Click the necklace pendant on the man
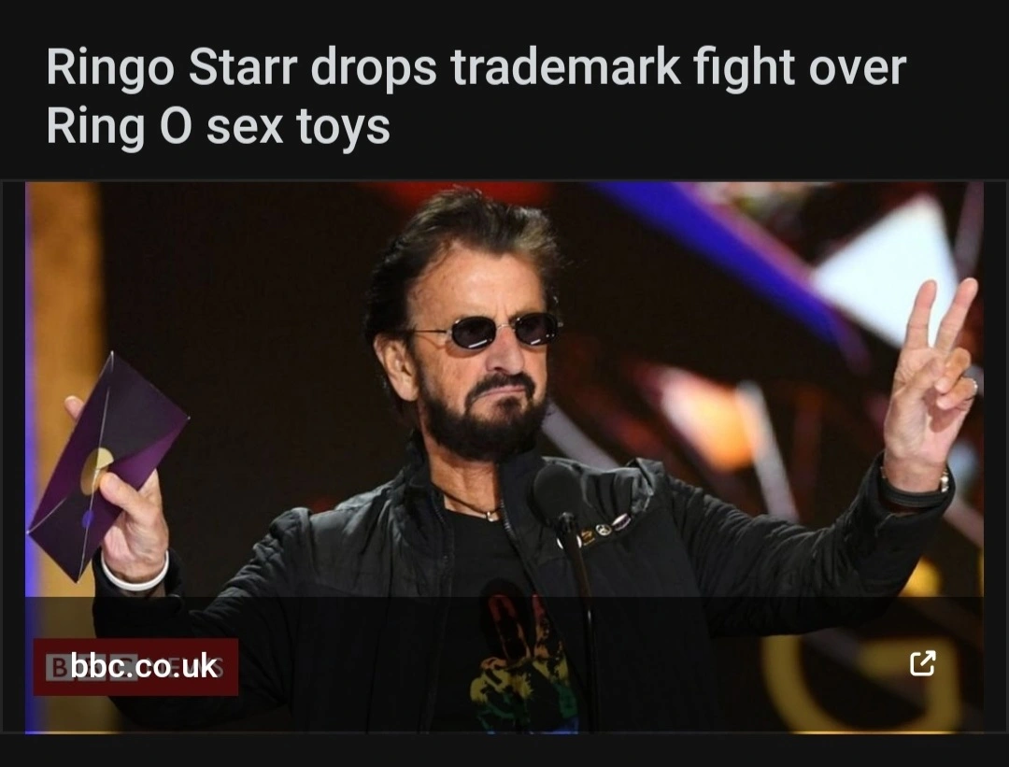 pos(492,514)
